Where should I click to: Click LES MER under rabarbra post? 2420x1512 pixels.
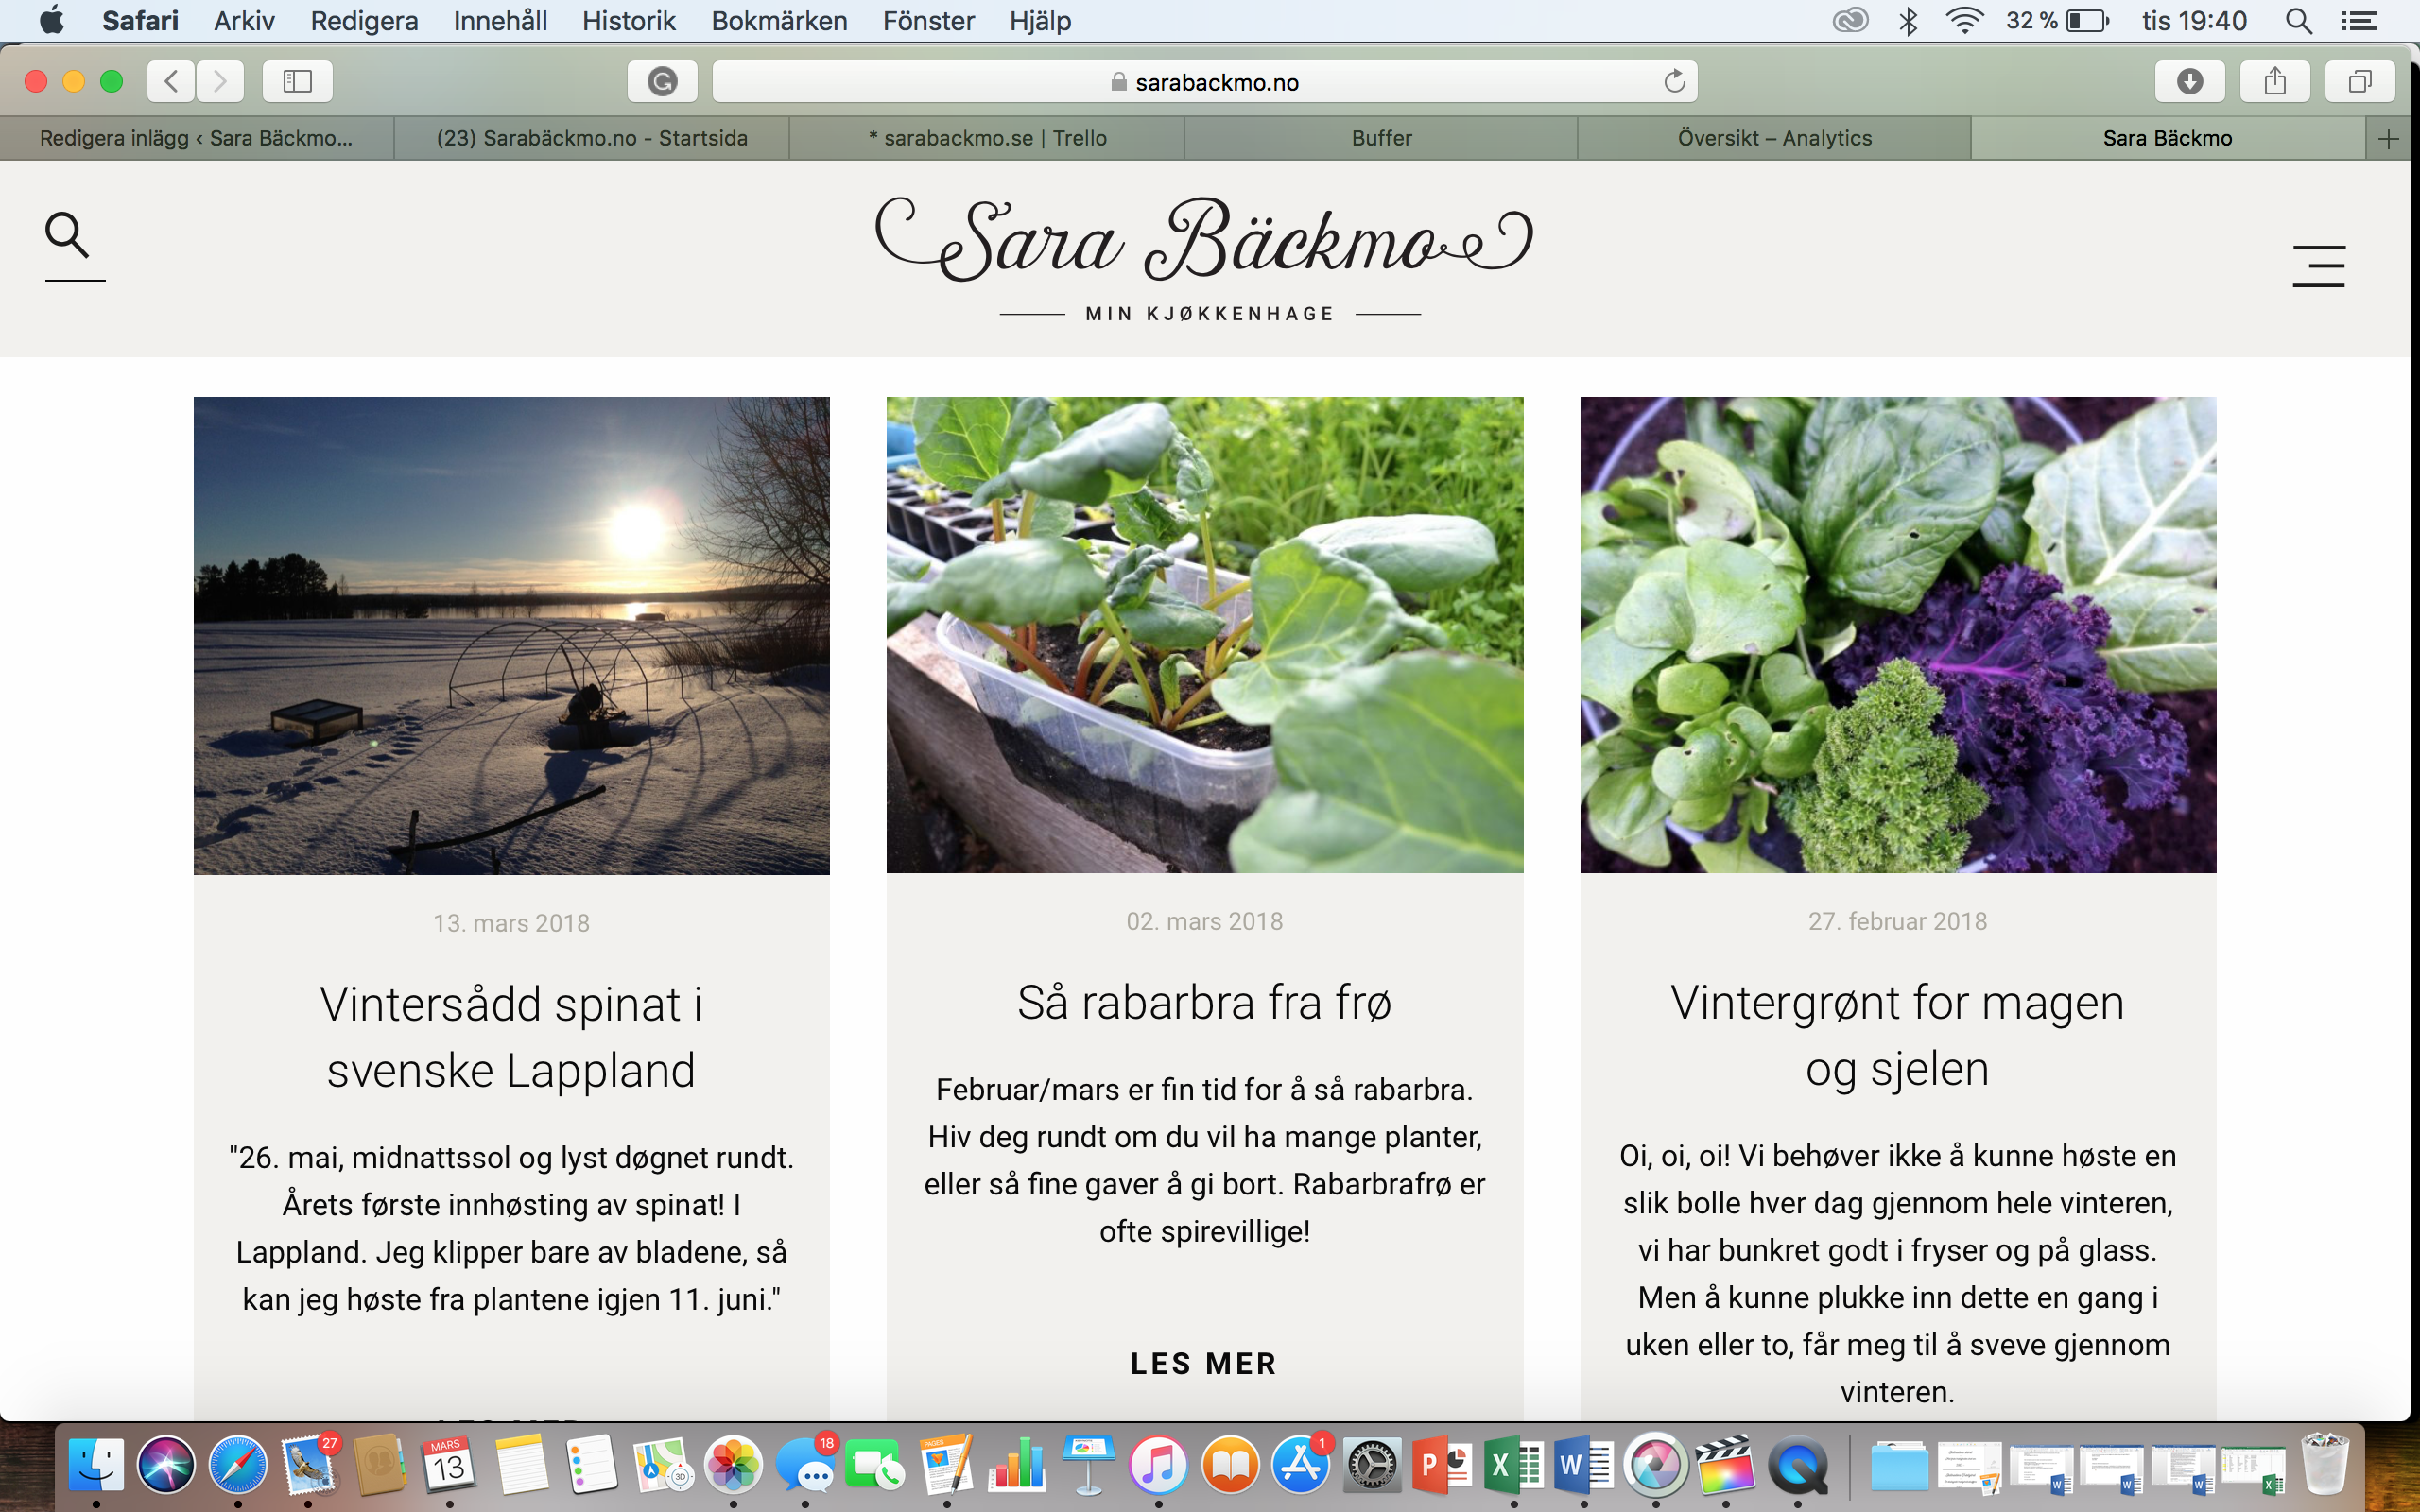(x=1204, y=1363)
